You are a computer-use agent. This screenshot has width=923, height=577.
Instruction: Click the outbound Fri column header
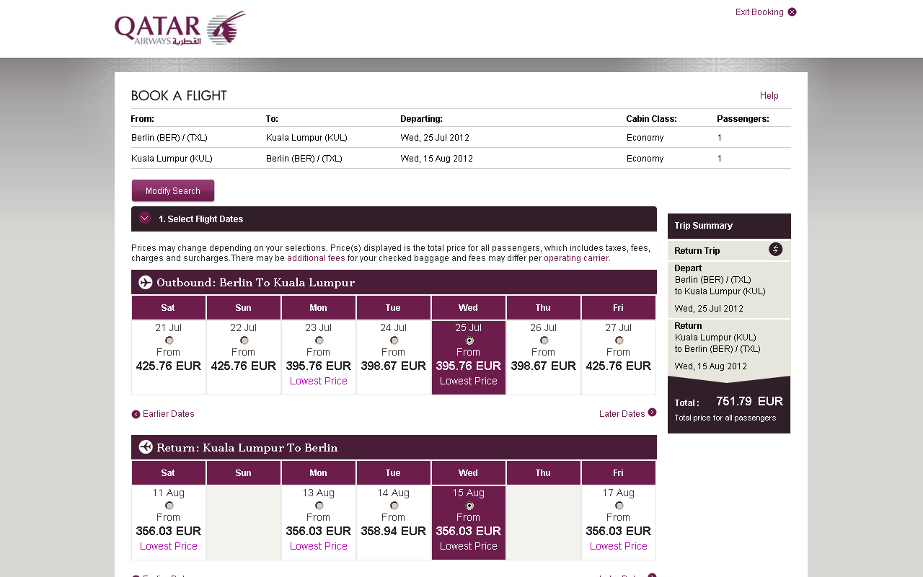619,308
